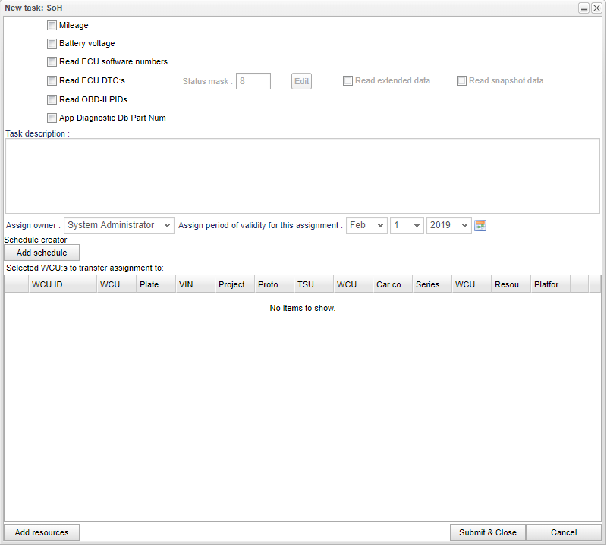This screenshot has height=546, width=607.
Task: Close the New task SoH dialog
Action: click(x=596, y=8)
